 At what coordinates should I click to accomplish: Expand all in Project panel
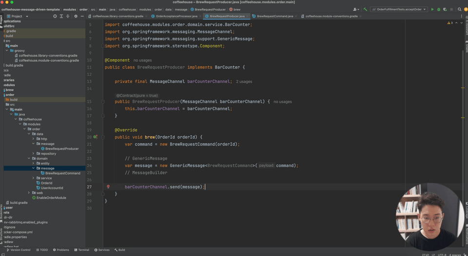pos(61,17)
